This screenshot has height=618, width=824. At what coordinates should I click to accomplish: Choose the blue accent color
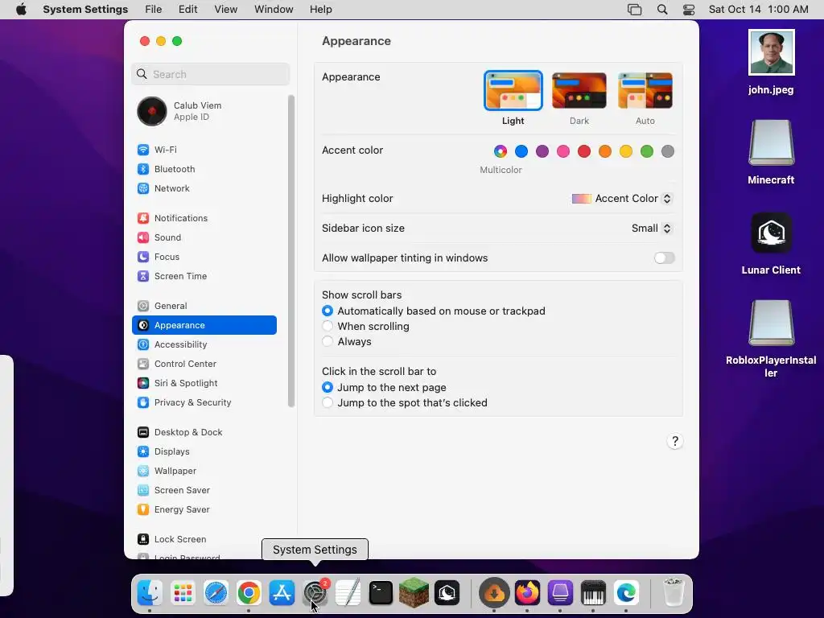521,152
